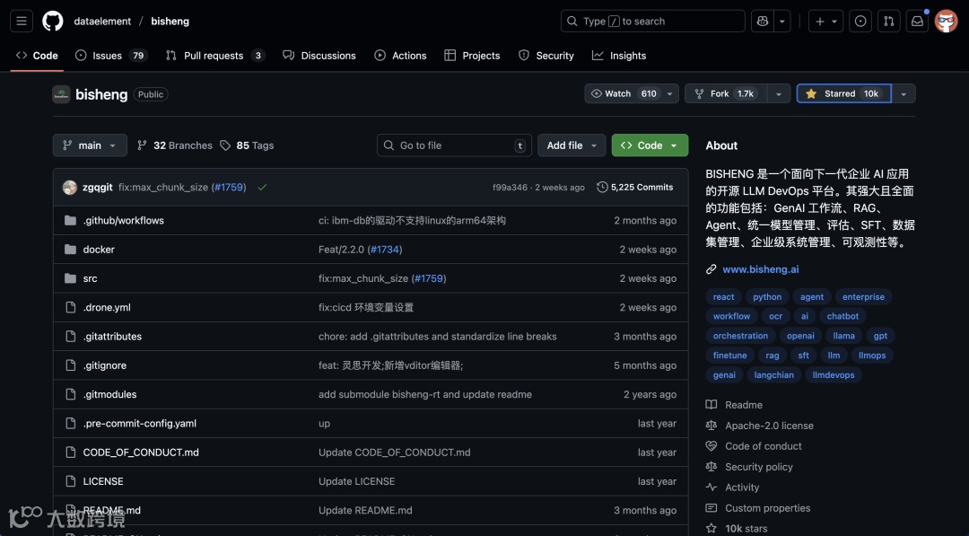Image resolution: width=969 pixels, height=536 pixels.
Task: Click the langchian topic tag
Action: pos(773,374)
